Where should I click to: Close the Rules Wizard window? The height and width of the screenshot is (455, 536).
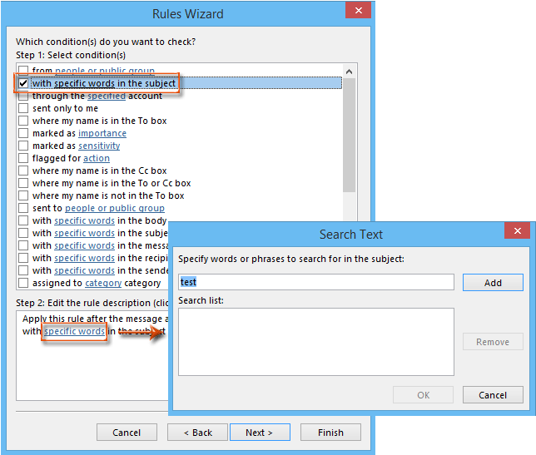[x=358, y=12]
